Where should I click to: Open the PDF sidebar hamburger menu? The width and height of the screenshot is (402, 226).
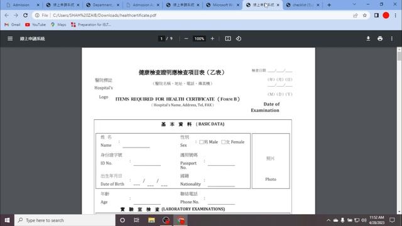pos(10,38)
